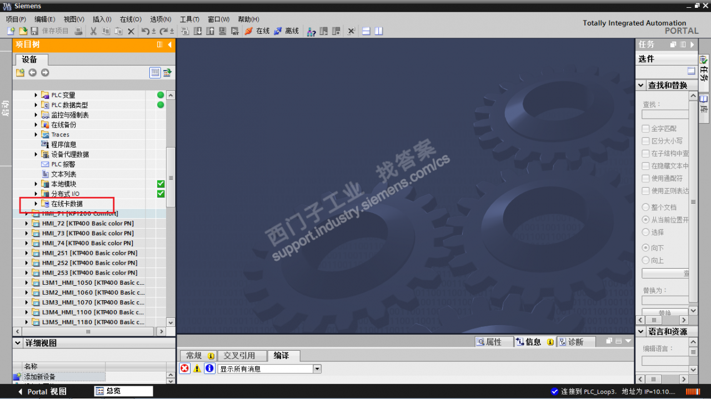
Task: Select 选择 radio button
Action: pyautogui.click(x=645, y=232)
